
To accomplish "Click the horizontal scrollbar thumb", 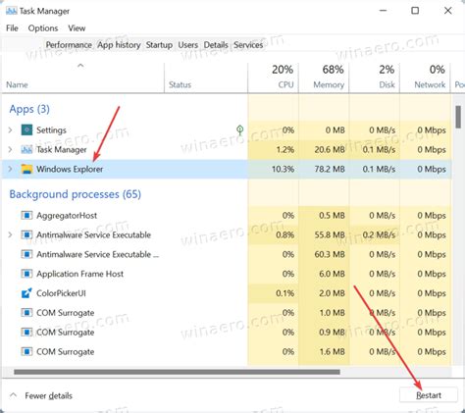I will pyautogui.click(x=177, y=372).
